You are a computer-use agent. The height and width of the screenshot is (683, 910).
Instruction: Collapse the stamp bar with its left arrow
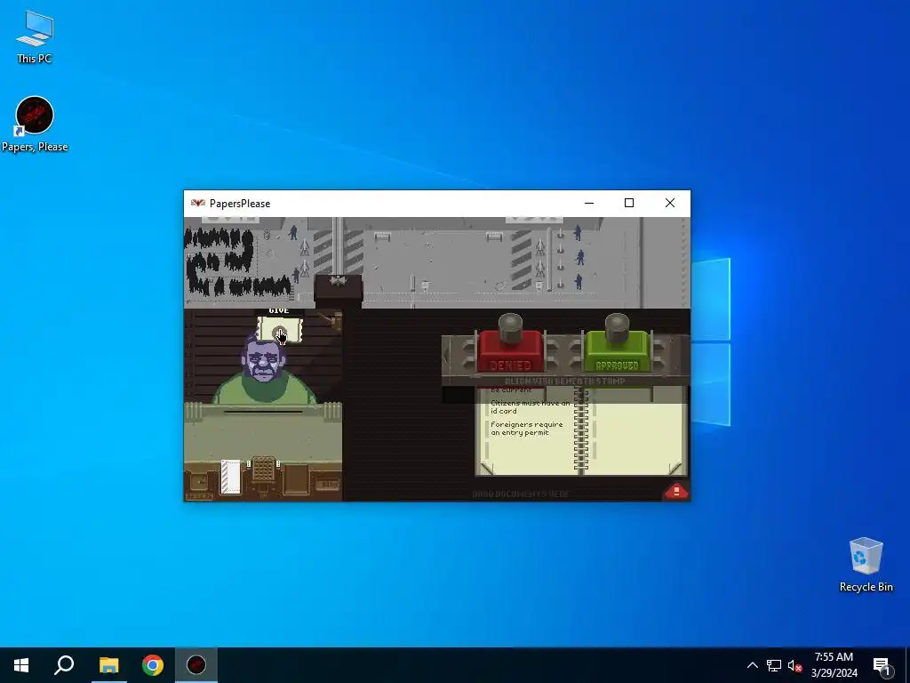point(446,355)
